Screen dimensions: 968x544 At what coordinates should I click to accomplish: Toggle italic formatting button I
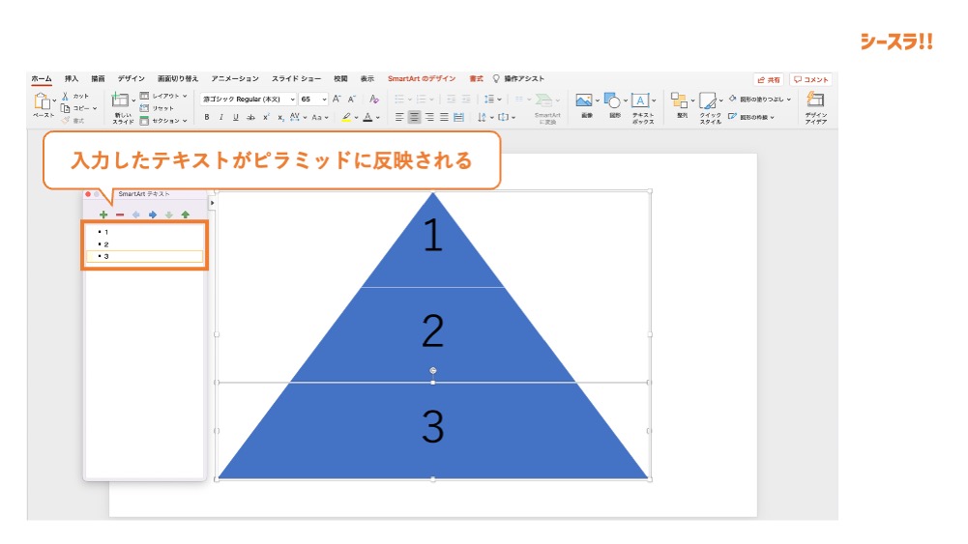tap(220, 117)
